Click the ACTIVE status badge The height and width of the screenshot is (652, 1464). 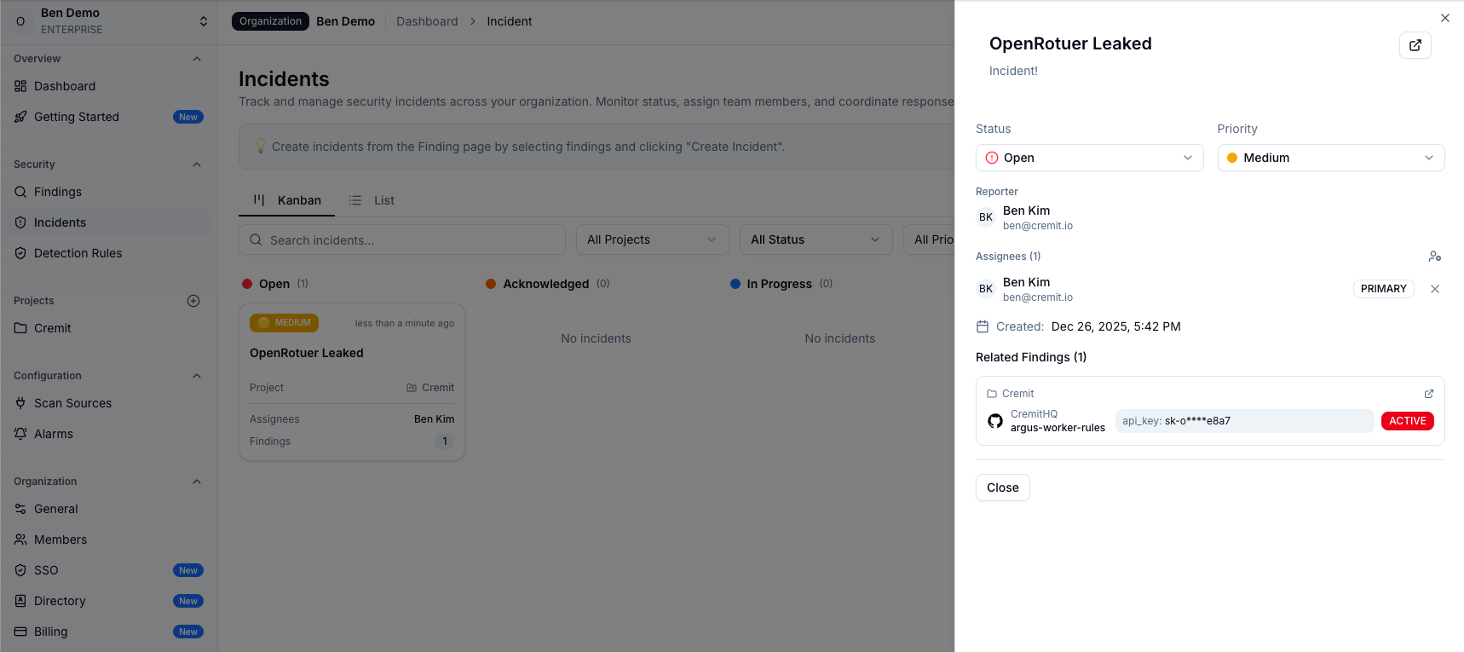(1407, 421)
